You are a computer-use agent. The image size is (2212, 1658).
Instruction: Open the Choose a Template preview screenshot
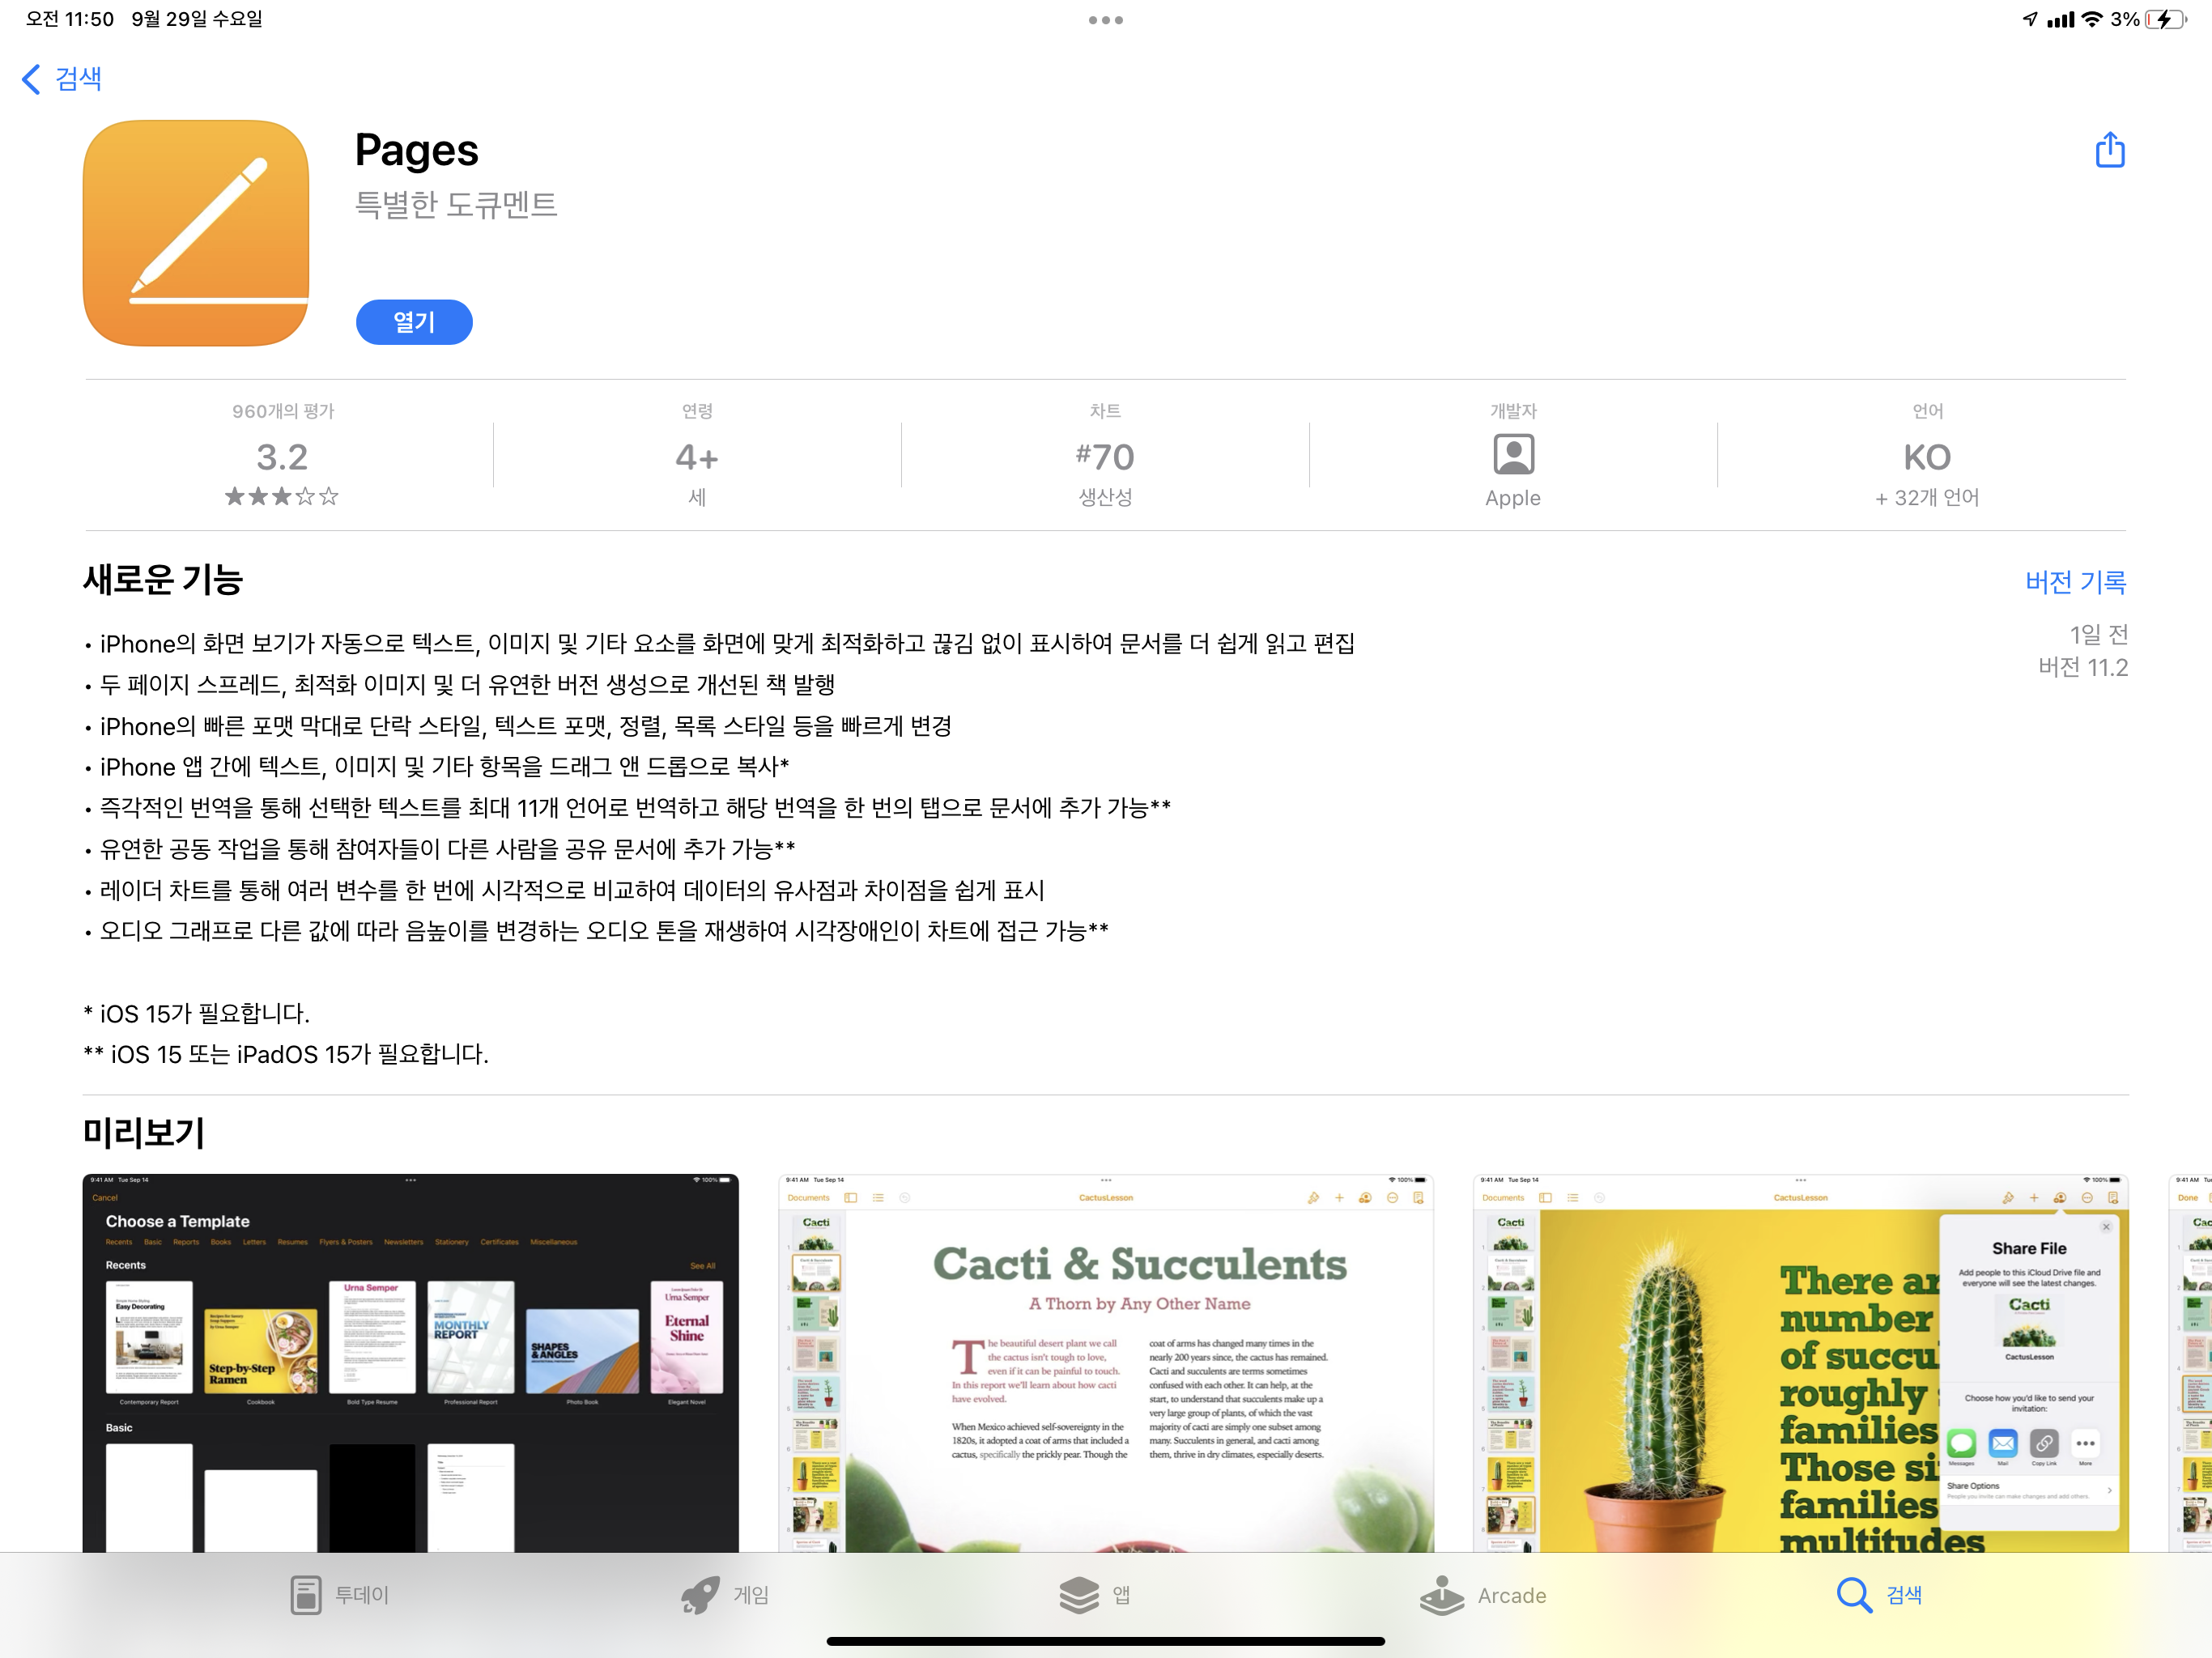coord(410,1362)
